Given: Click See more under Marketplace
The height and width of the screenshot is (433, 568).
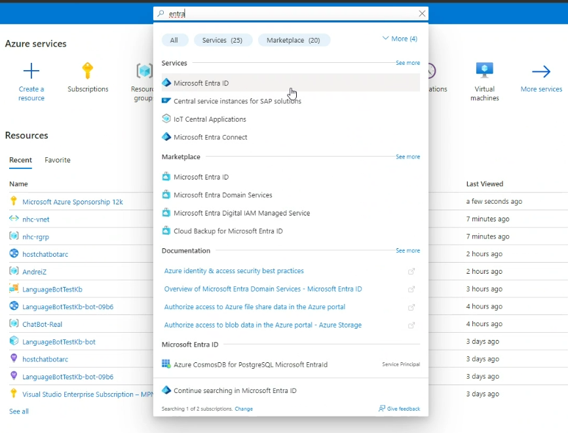Looking at the screenshot, I should click(x=408, y=157).
